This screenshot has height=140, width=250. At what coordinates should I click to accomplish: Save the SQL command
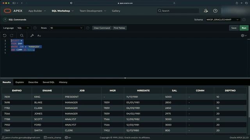tap(234, 28)
